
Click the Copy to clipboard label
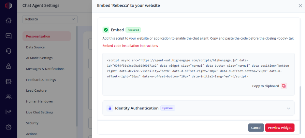tap(266, 86)
